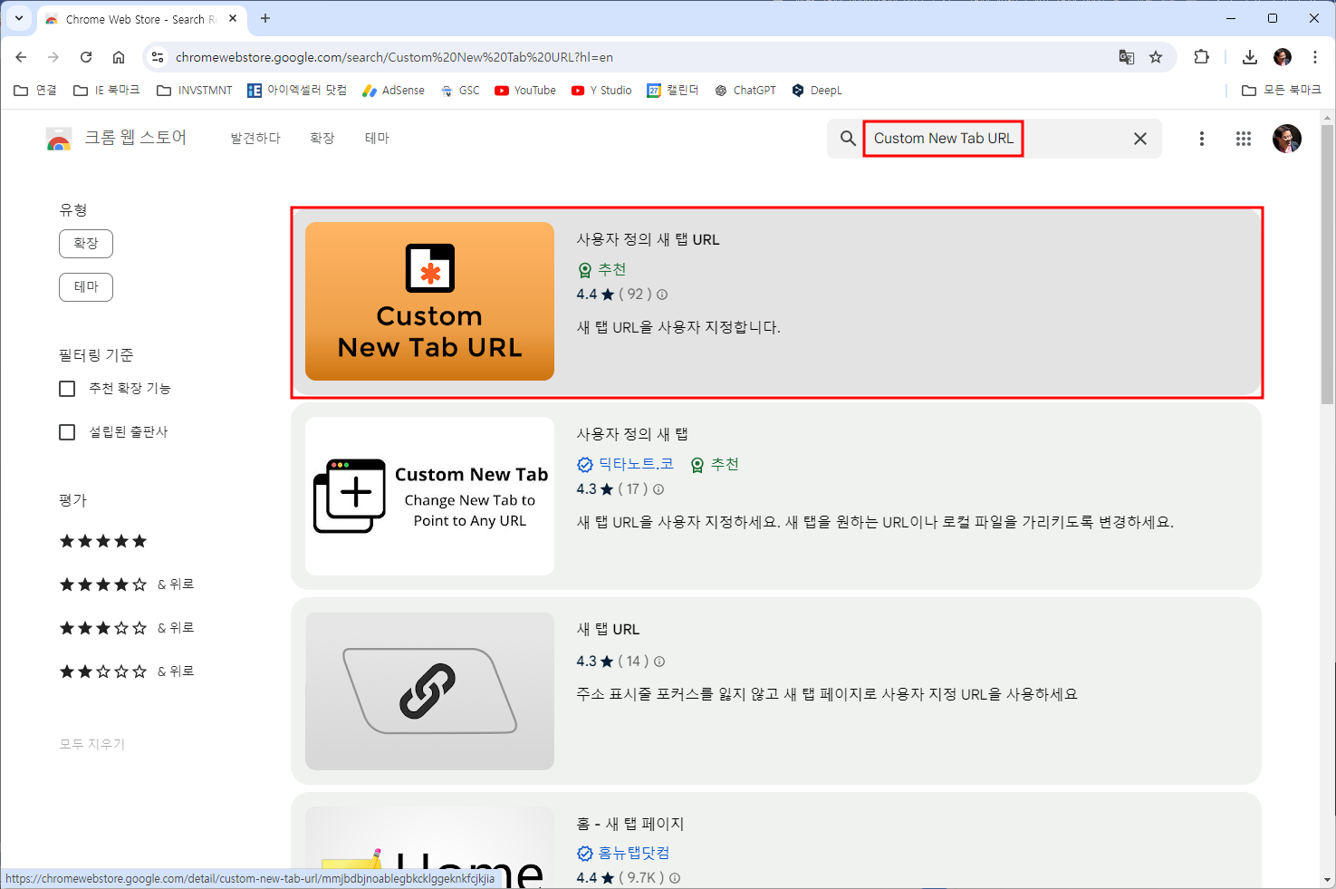Viewport: 1336px width, 889px height.
Task: Check the 추천 확장 기능 checkbox
Action: (x=67, y=389)
